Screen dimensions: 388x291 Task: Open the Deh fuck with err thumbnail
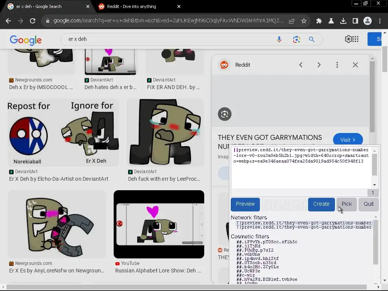[x=165, y=133]
